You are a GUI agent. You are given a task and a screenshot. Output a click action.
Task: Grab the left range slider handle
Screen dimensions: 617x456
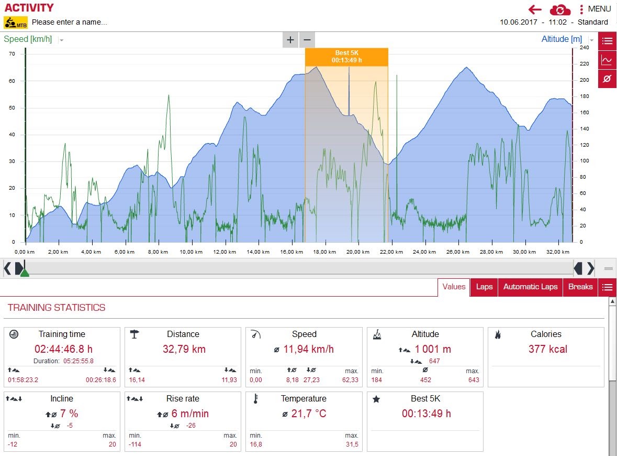click(x=19, y=268)
